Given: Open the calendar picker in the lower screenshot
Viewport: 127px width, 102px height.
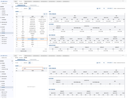Looking at the screenshot, I should pyautogui.click(x=30, y=63).
